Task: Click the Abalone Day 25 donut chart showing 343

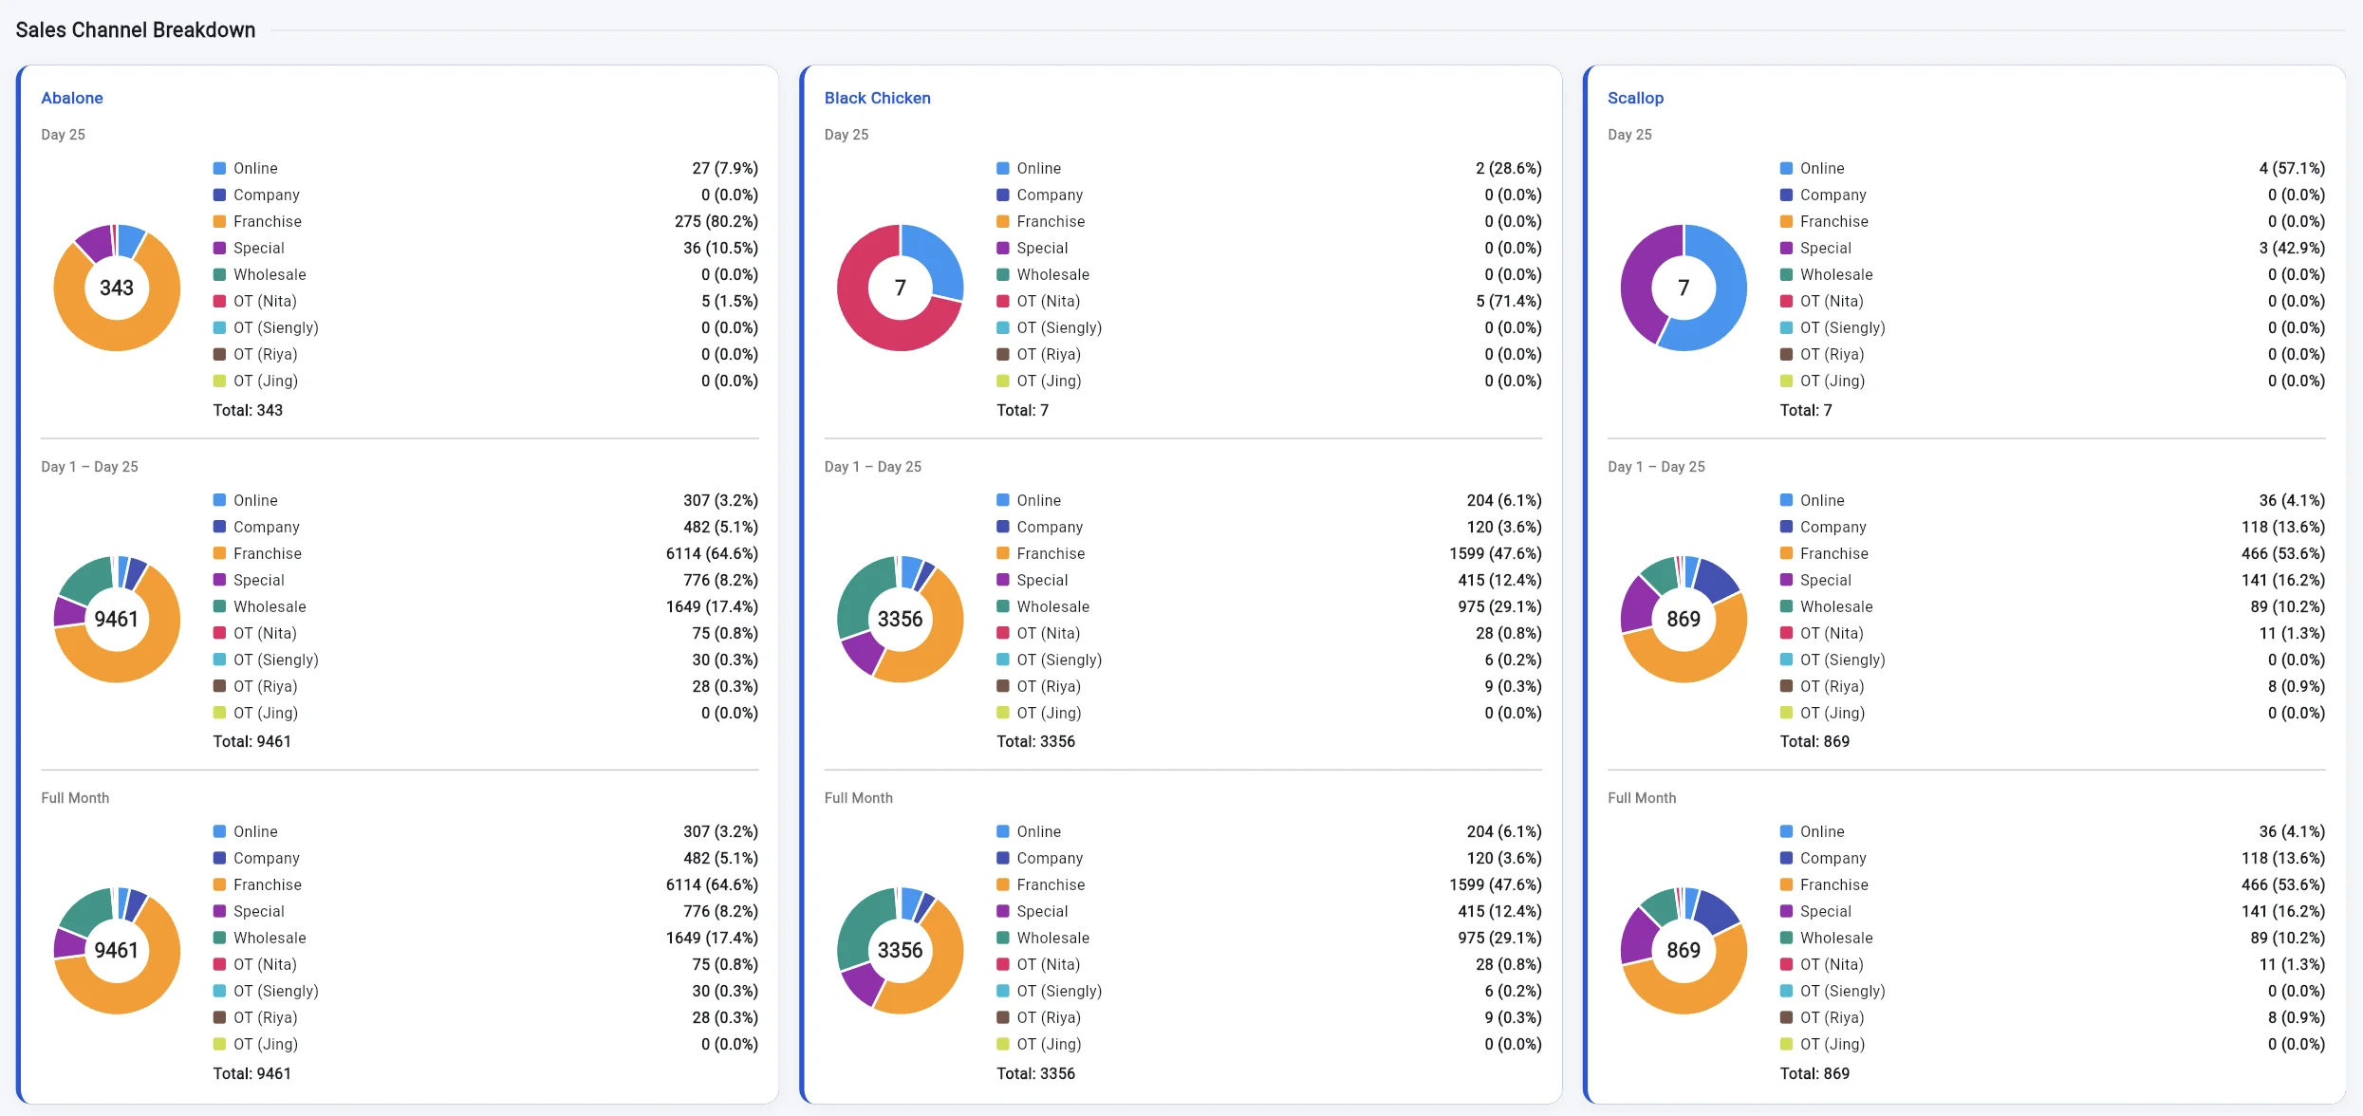Action: 117,288
